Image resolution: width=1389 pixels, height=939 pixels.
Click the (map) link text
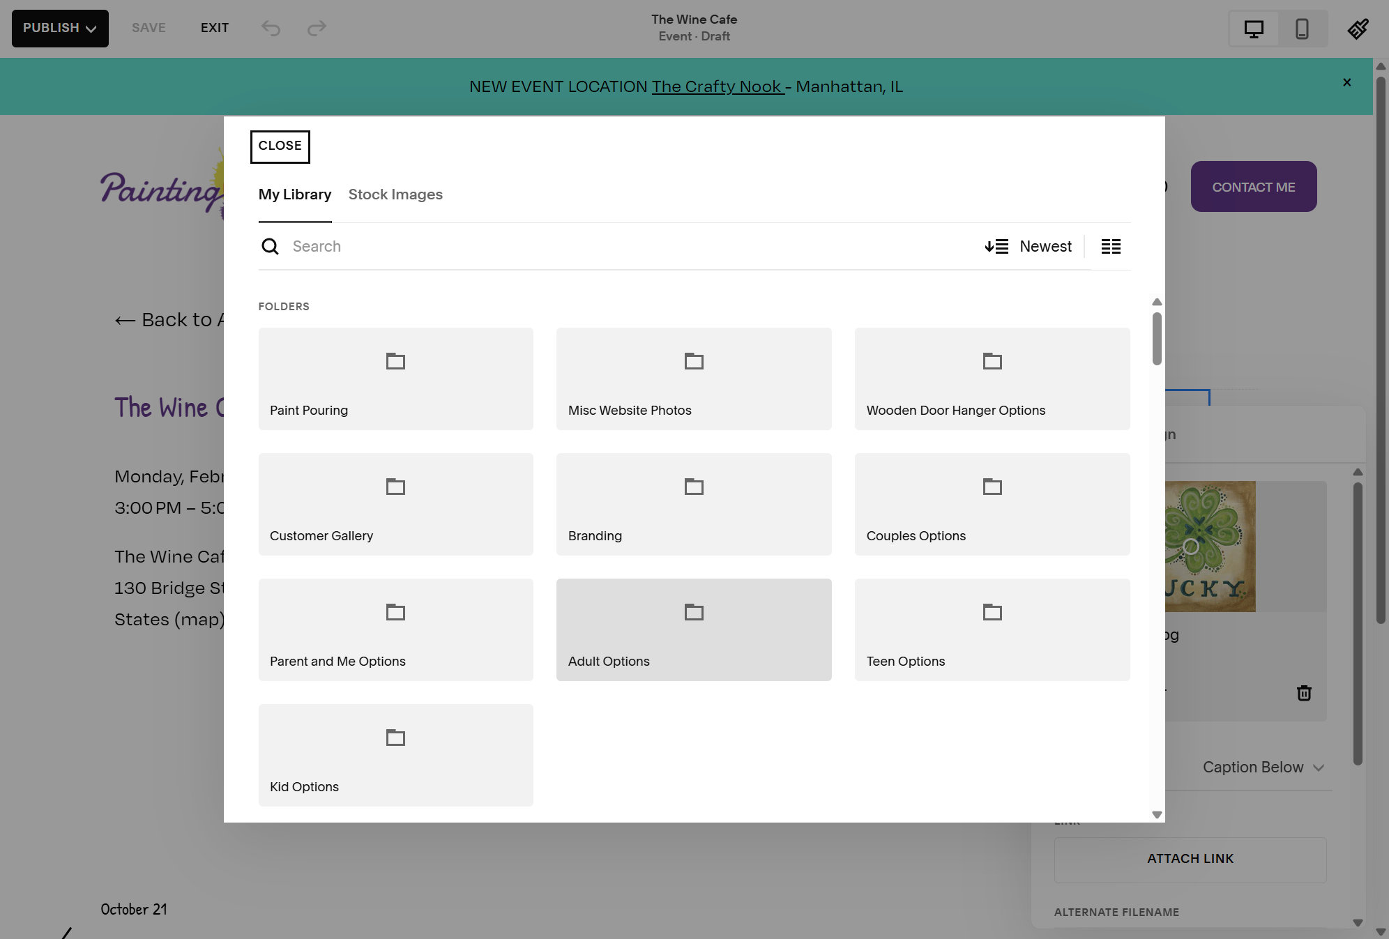pos(199,619)
